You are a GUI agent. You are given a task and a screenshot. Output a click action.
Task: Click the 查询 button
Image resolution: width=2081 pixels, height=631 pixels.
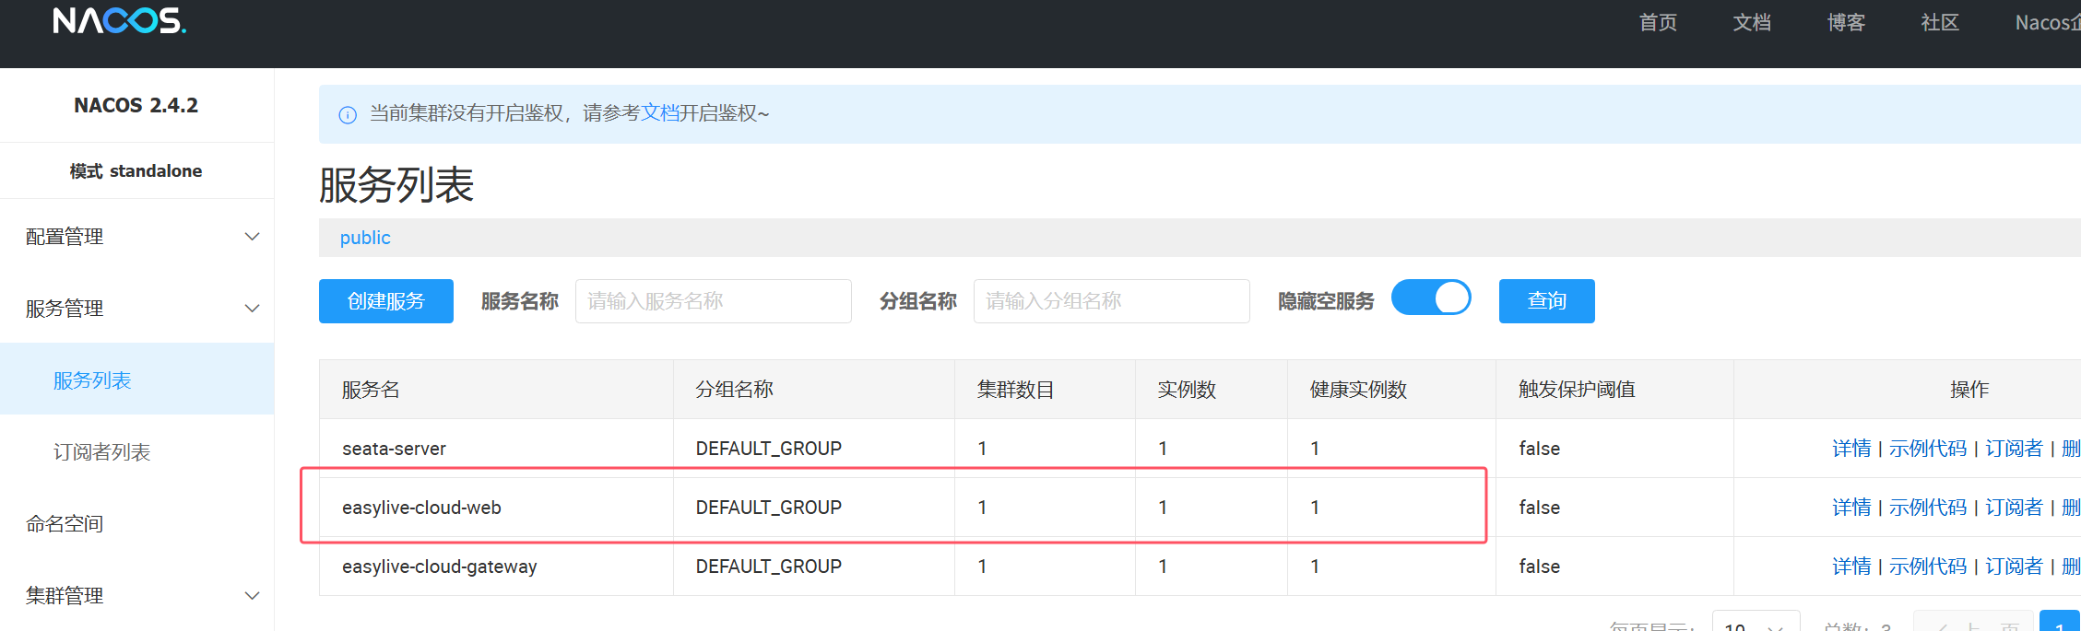1546,301
